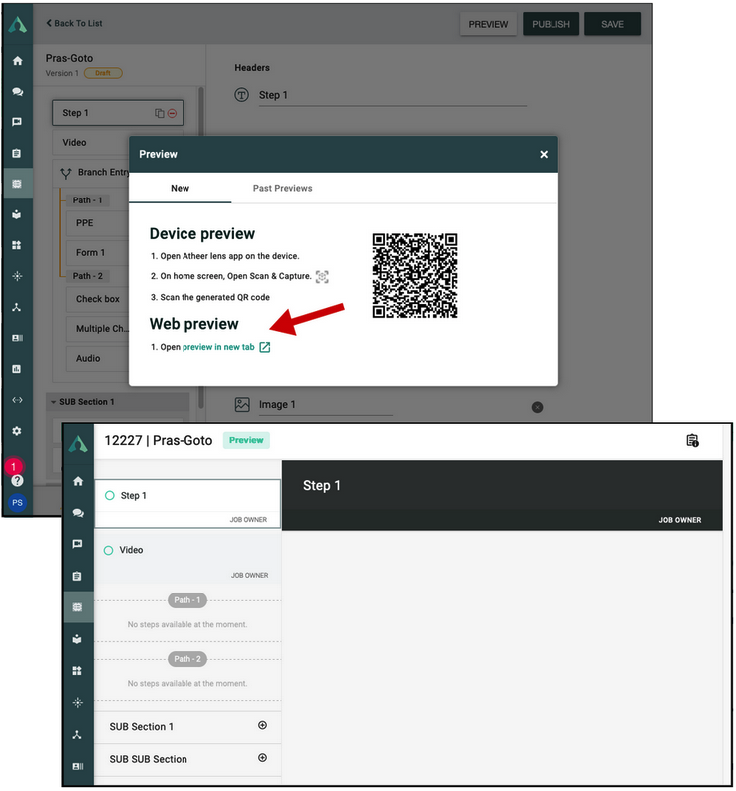Open chat bubbles icon in preview sidebar
The width and height of the screenshot is (736, 791).
[x=78, y=513]
